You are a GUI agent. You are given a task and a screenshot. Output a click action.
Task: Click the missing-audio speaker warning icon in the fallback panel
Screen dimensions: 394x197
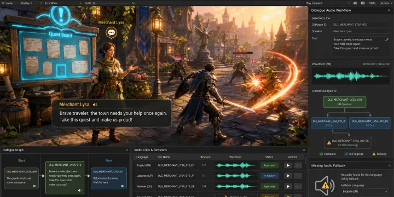click(325, 186)
